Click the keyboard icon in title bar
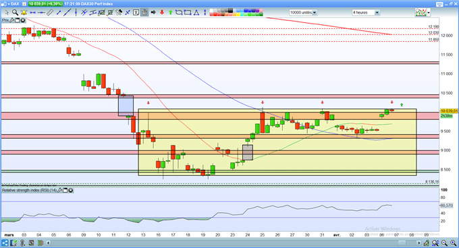 (439, 4)
